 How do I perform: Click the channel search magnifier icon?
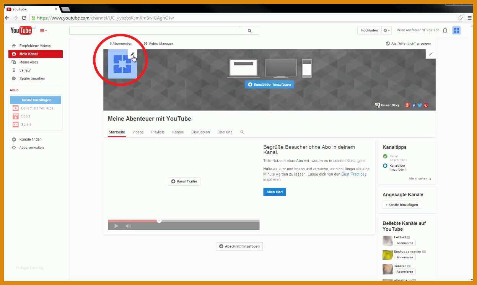(x=242, y=132)
